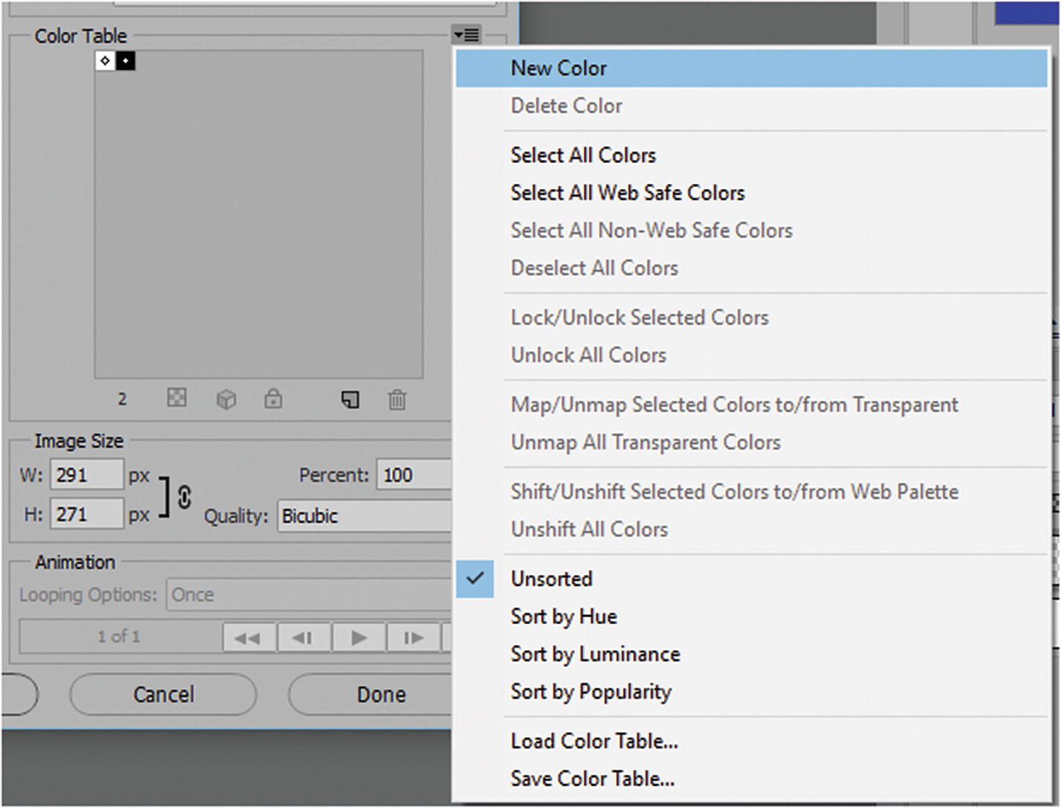The width and height of the screenshot is (1061, 808).
Task: Click the web-safe cube shift icon
Action: click(x=226, y=400)
